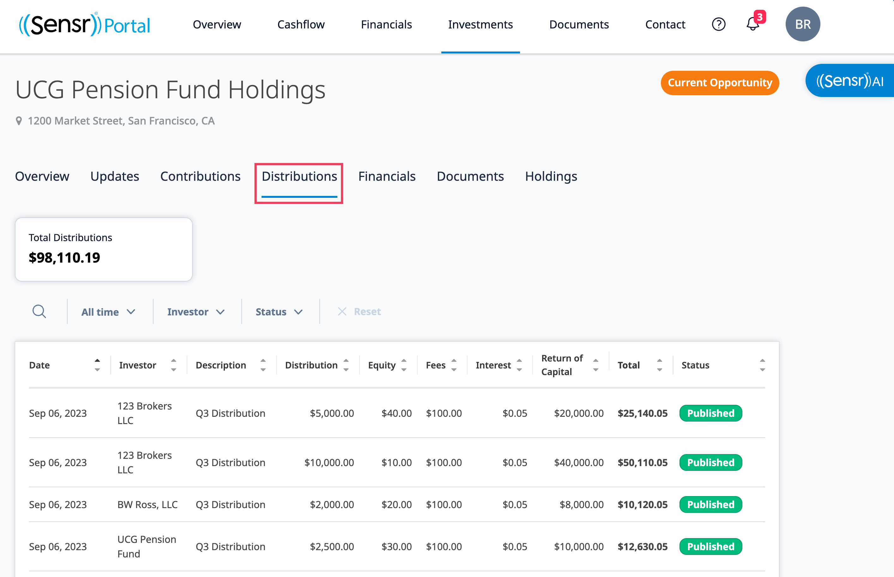Click the X icon beside Reset

coord(341,311)
